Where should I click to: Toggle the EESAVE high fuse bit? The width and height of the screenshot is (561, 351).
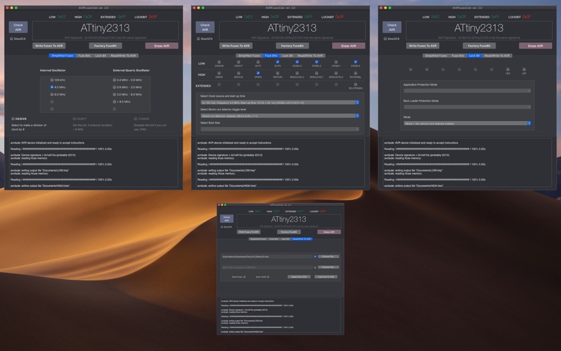click(x=239, y=73)
